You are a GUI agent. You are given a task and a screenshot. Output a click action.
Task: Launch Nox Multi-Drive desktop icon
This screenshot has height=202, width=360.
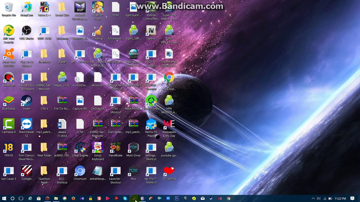pos(133,150)
